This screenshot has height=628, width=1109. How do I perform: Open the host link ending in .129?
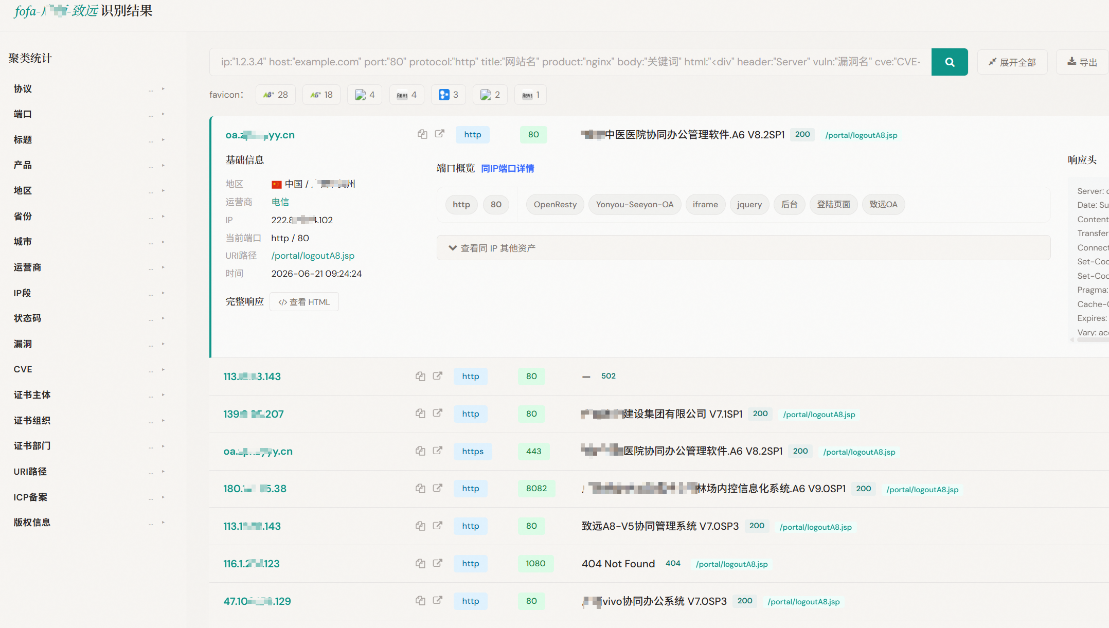257,601
